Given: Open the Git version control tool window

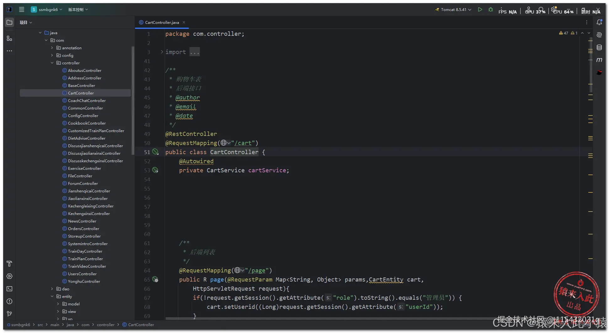Looking at the screenshot, I should click(9, 314).
